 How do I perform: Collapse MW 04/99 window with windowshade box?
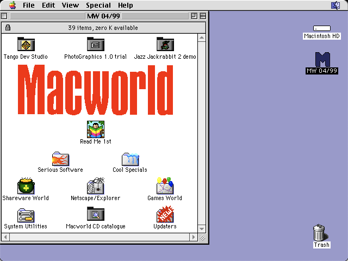[x=203, y=16]
